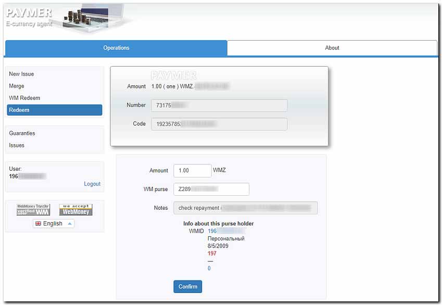
Task: Click the blue 0 value link
Action: click(x=209, y=269)
